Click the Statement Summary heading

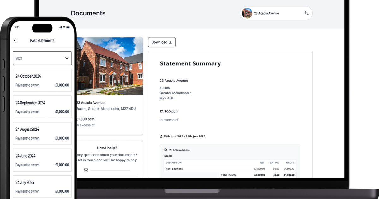tap(190, 63)
